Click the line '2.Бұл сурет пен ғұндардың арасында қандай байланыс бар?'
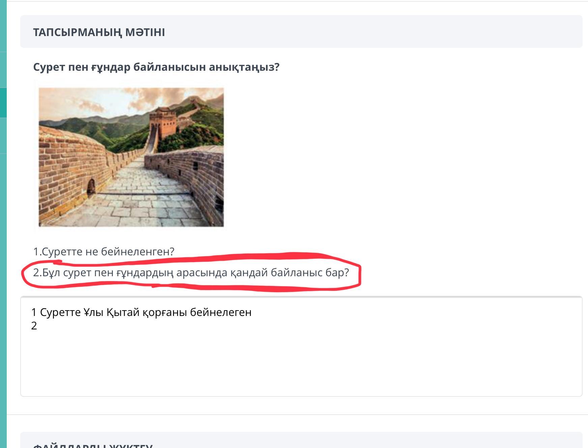Image resolution: width=588 pixels, height=448 pixels. point(191,272)
